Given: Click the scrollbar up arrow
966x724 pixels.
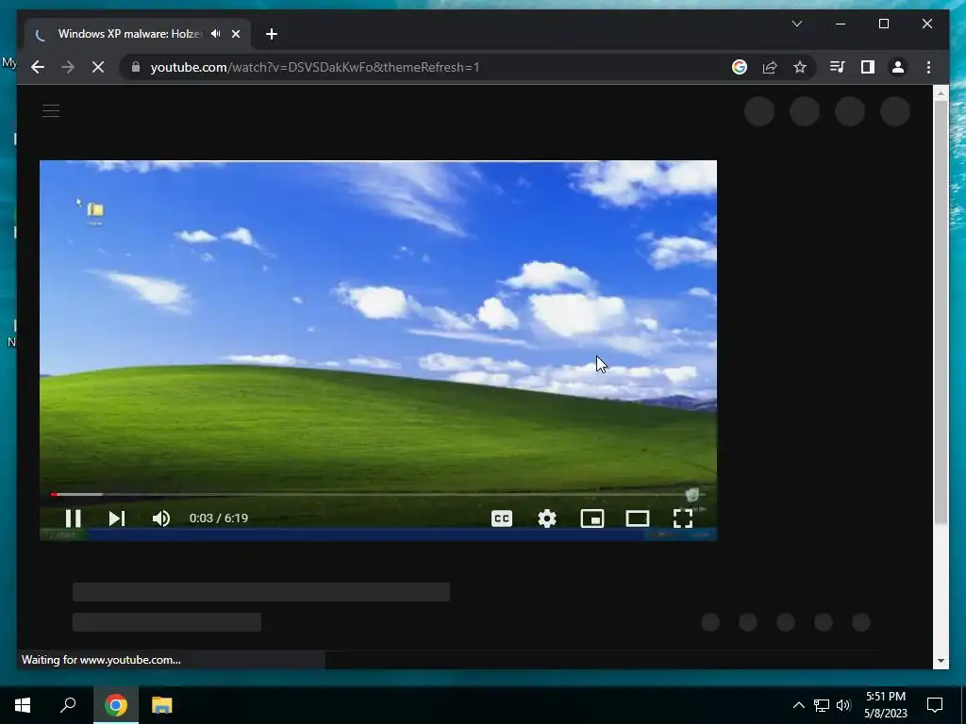Looking at the screenshot, I should coord(941,93).
